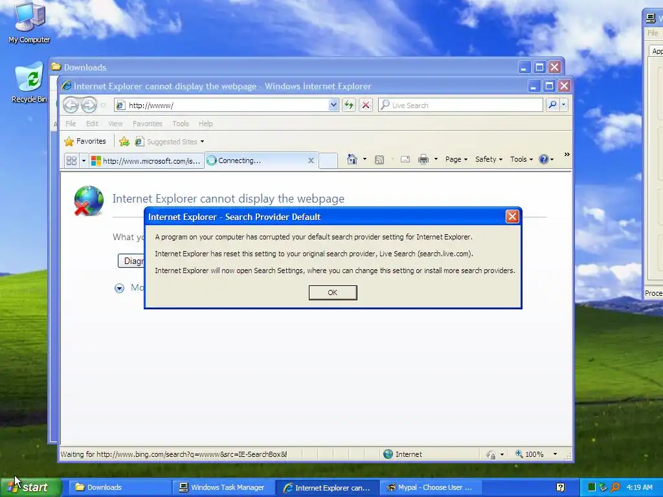Click the Favorites star button
The width and height of the screenshot is (663, 497).
point(85,141)
